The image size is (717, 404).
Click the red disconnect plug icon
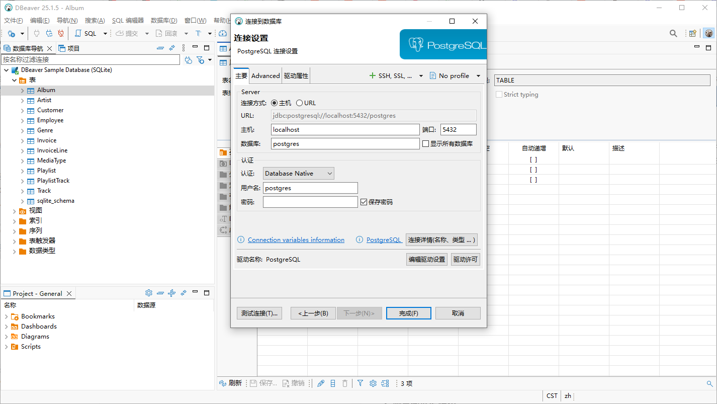pyautogui.click(x=61, y=33)
